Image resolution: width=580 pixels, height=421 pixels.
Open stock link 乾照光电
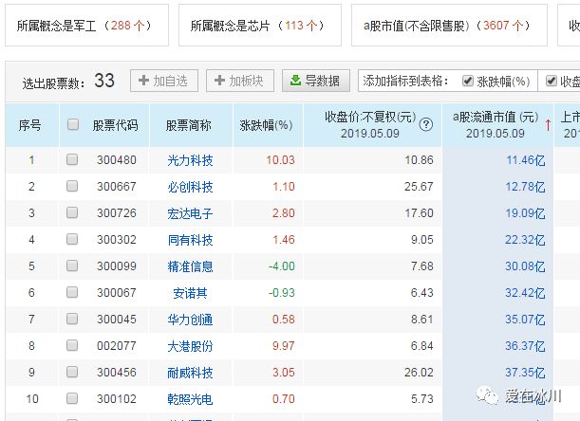pos(190,399)
